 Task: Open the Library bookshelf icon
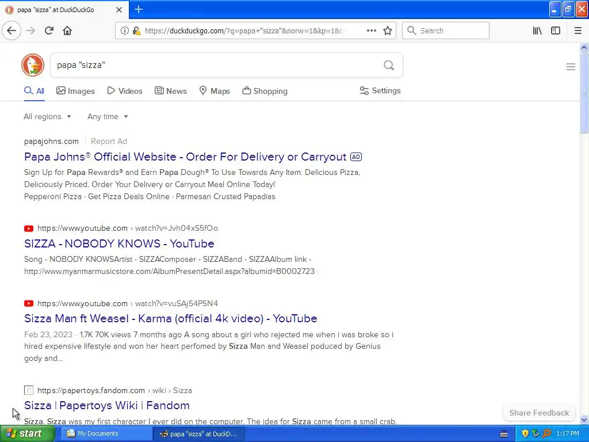(537, 31)
